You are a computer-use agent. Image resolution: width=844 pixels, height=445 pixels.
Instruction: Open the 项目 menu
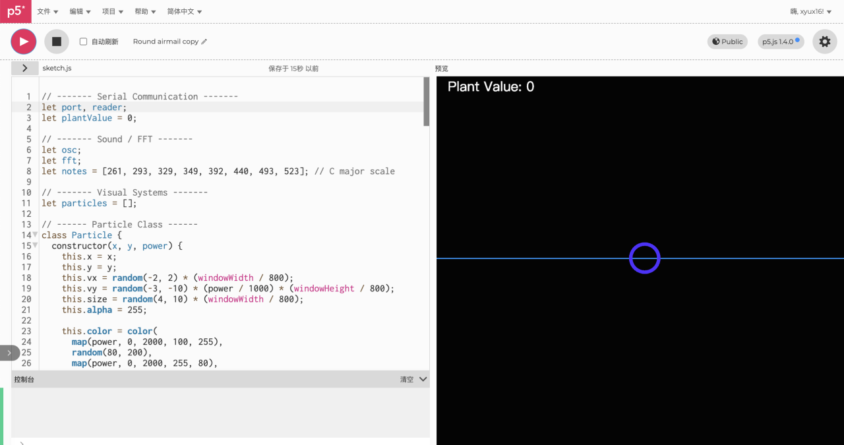tap(112, 11)
